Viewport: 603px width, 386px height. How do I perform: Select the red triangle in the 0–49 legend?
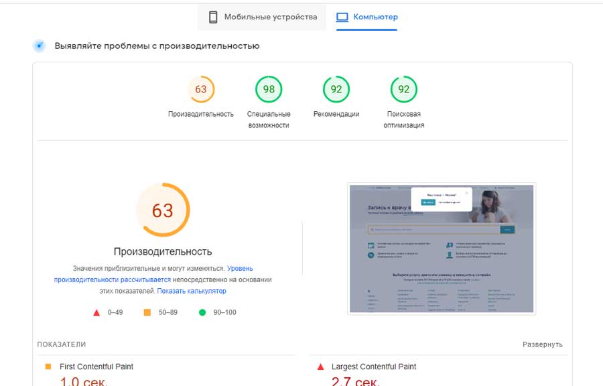(97, 312)
